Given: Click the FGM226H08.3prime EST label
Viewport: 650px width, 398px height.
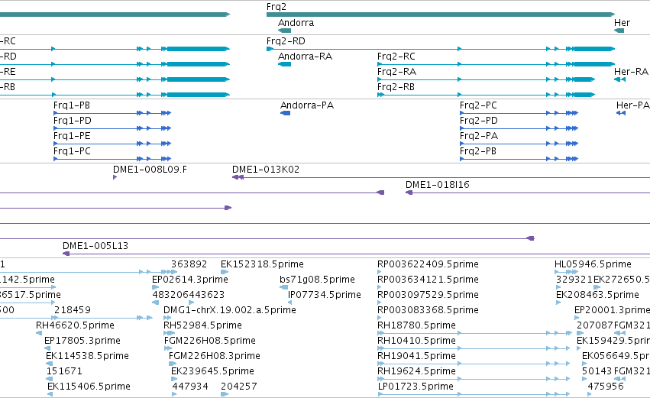Looking at the screenshot, I should pos(215,356).
